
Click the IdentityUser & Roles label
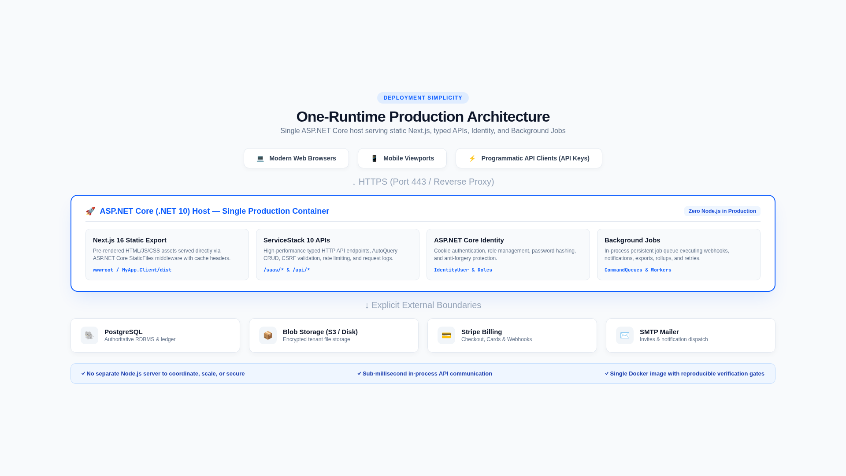click(x=463, y=270)
